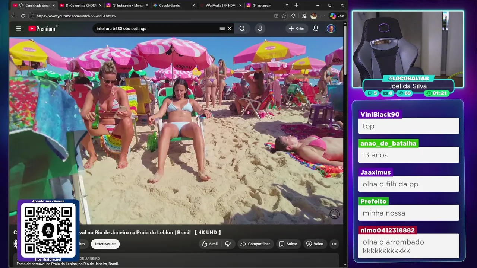Subscribe with Inscrever-se button
This screenshot has width=477, height=268.
tap(105, 244)
